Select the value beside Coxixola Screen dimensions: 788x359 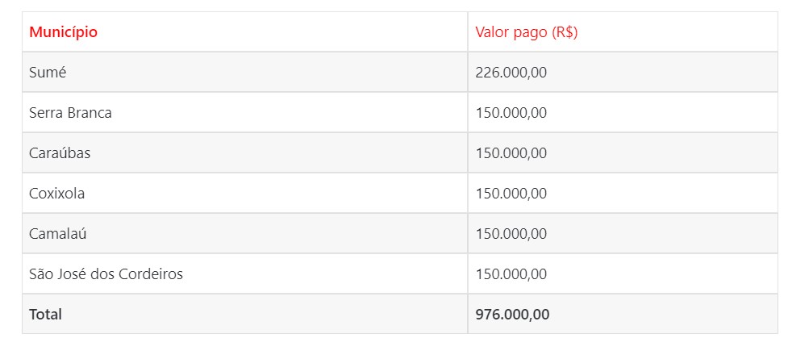pos(623,193)
